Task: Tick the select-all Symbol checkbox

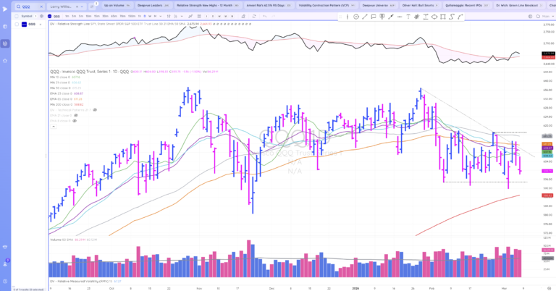Action: 17,17
